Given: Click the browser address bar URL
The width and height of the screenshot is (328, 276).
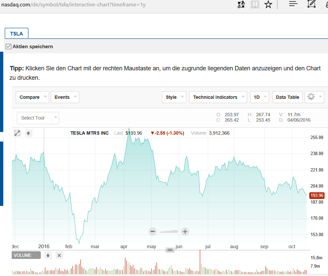Looking at the screenshot, I should [74, 5].
